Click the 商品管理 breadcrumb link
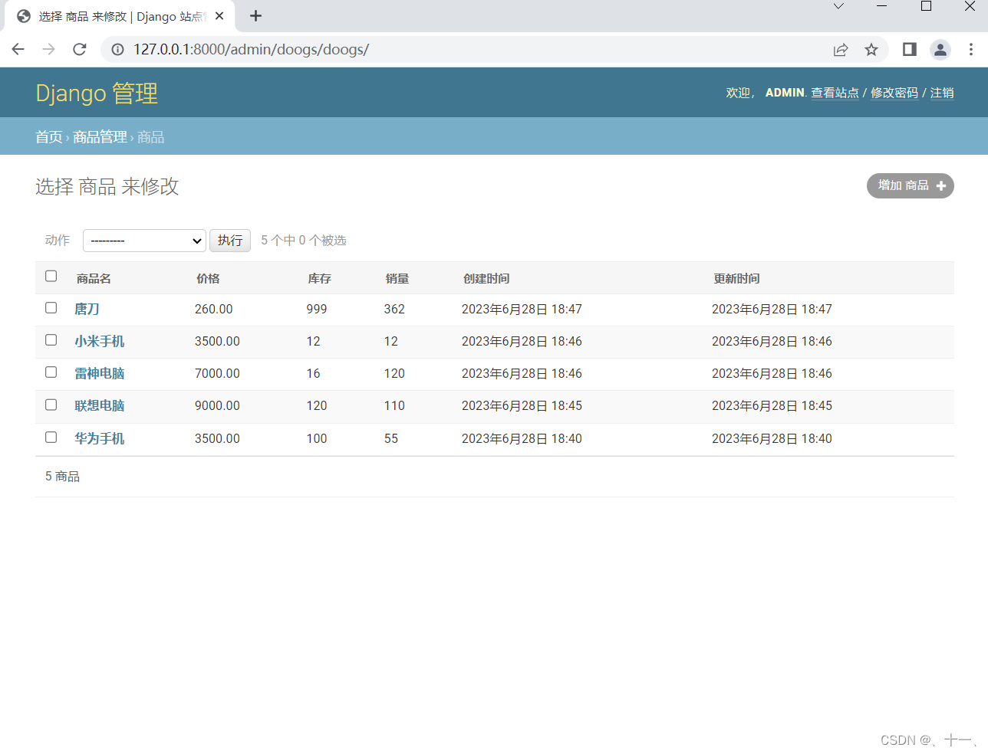The image size is (988, 754). point(100,137)
